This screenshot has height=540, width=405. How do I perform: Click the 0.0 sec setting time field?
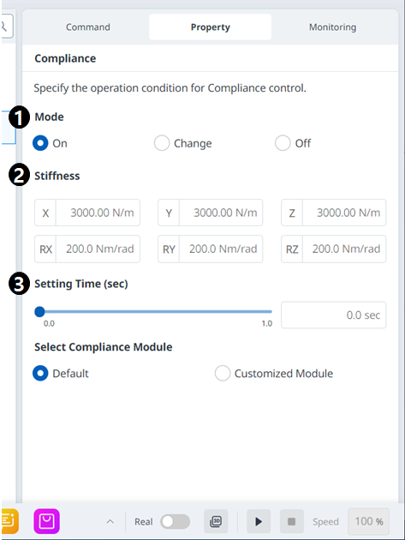click(333, 315)
